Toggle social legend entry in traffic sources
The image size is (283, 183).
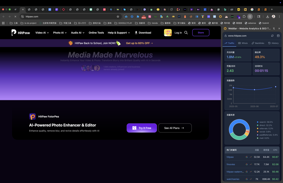(x=264, y=132)
